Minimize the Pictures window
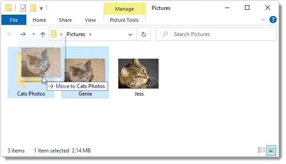 point(227,8)
